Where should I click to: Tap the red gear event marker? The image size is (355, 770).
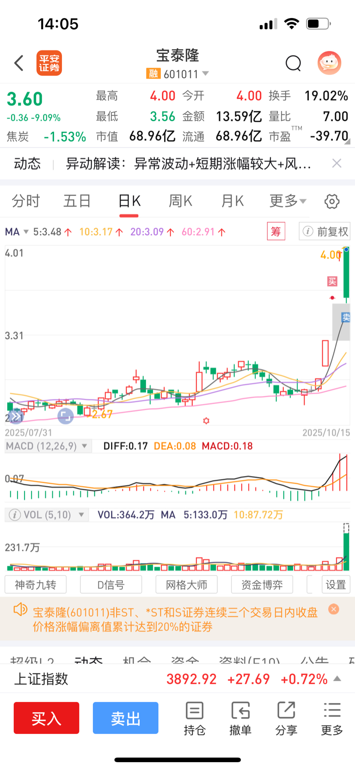pos(206,420)
